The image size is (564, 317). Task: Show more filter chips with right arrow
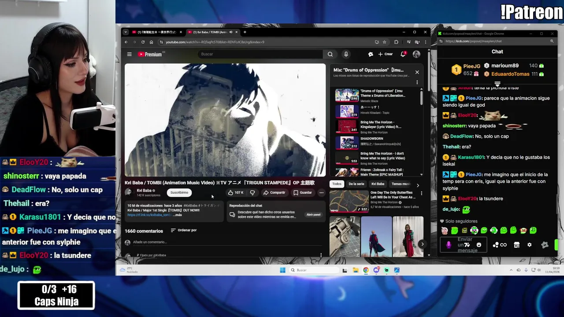(418, 185)
